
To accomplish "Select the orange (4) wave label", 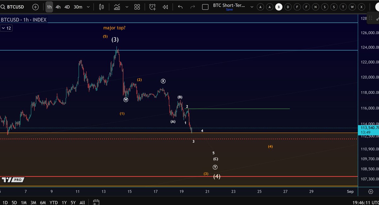I will [x=270, y=147].
